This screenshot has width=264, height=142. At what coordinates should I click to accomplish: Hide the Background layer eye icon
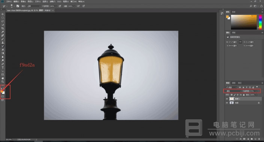[x=227, y=103]
